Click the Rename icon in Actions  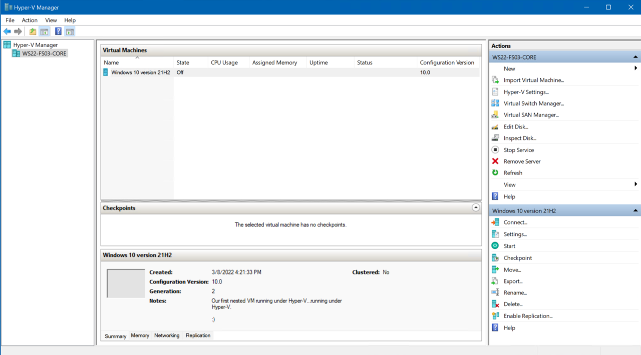(x=495, y=293)
